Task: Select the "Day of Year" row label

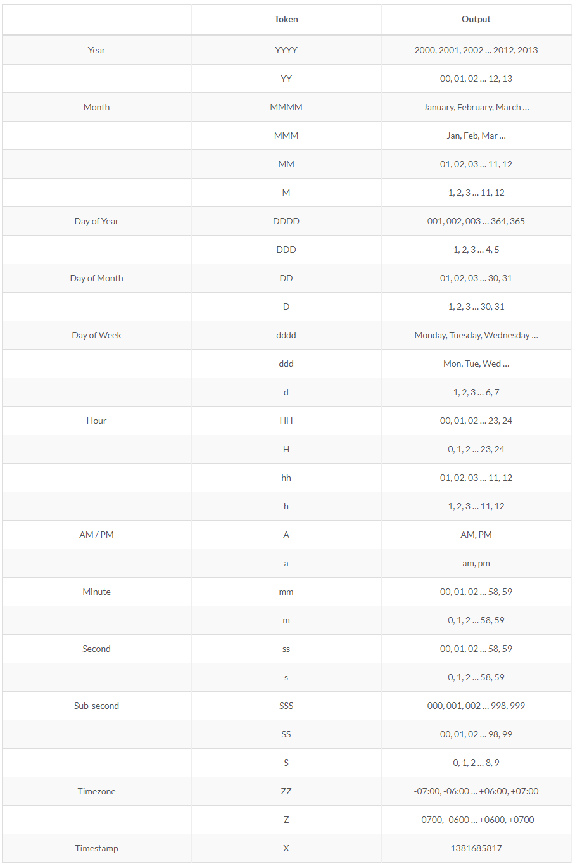Action: click(x=96, y=221)
